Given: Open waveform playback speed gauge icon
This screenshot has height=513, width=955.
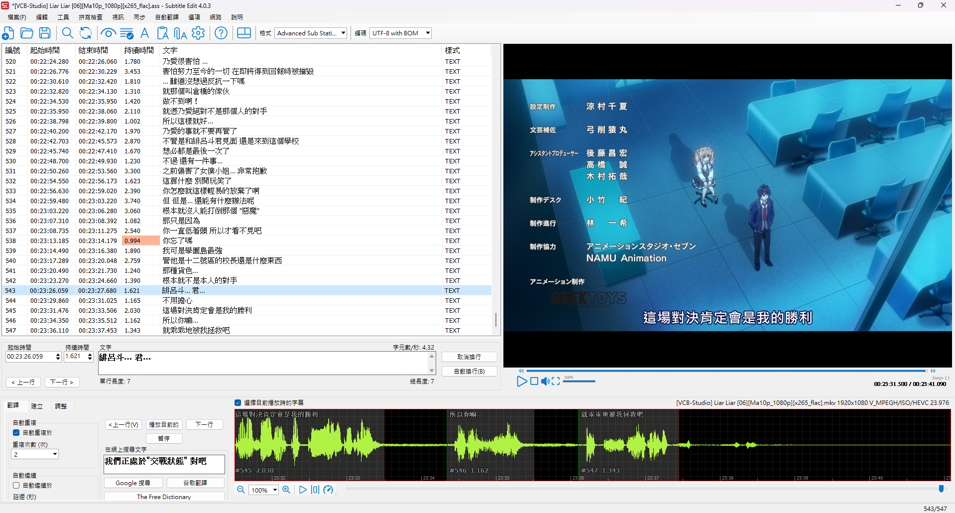Looking at the screenshot, I should tap(328, 490).
